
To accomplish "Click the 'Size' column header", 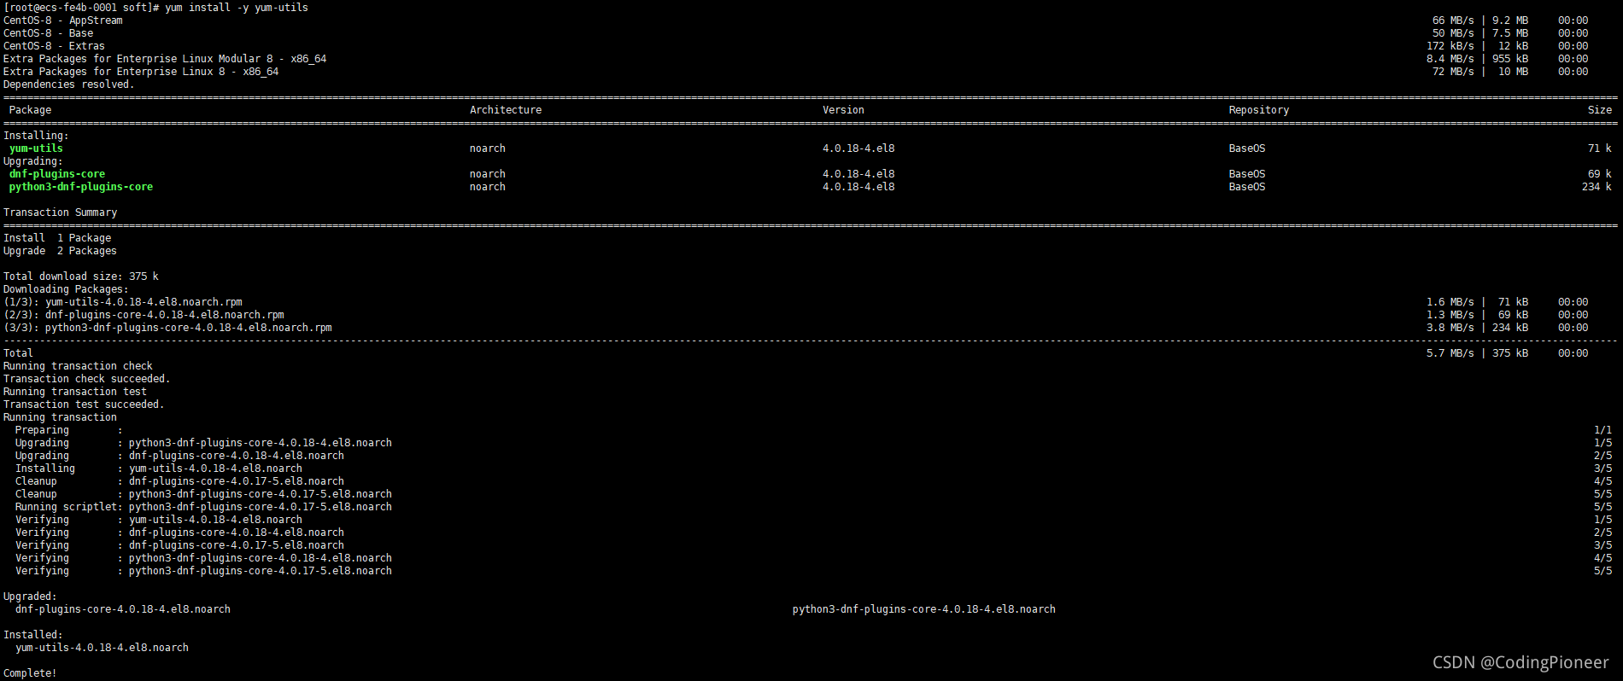I will pos(1600,110).
